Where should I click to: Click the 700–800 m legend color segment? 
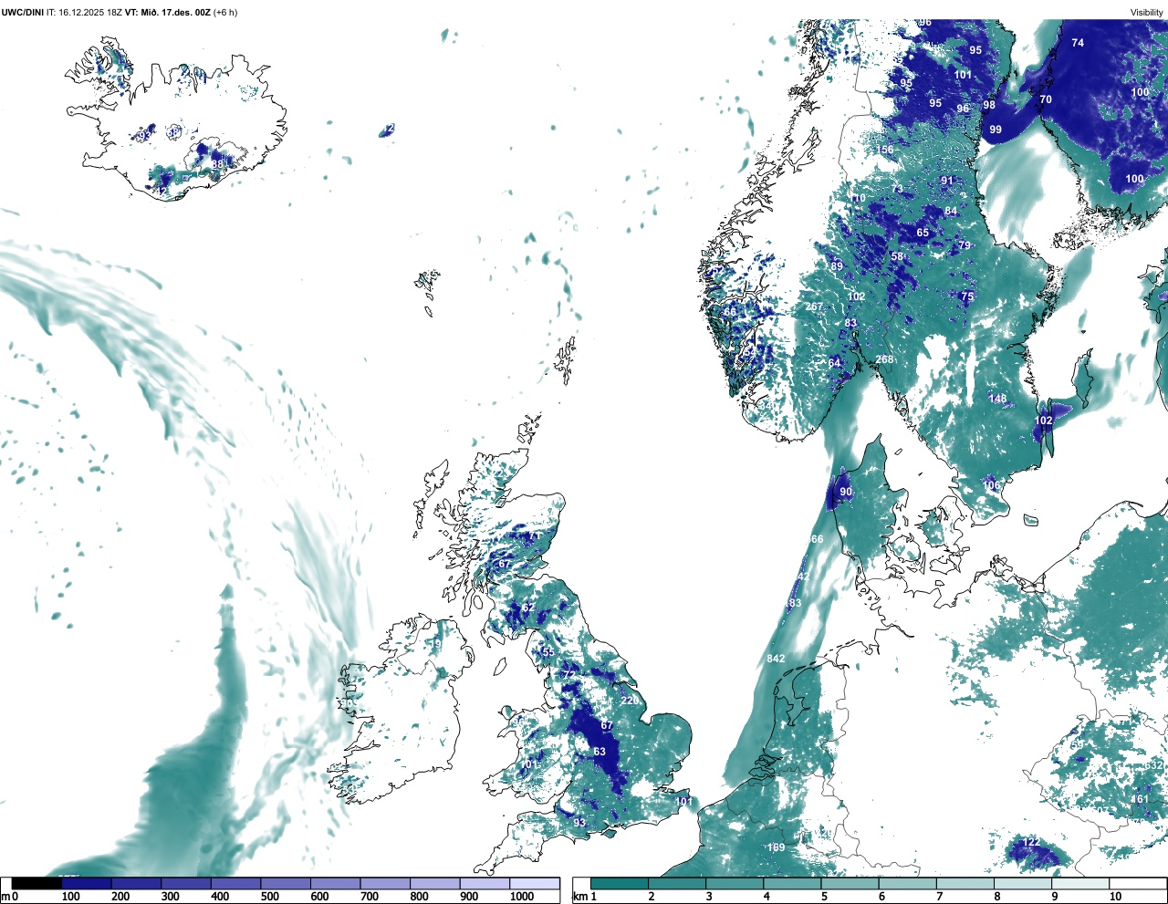click(385, 883)
